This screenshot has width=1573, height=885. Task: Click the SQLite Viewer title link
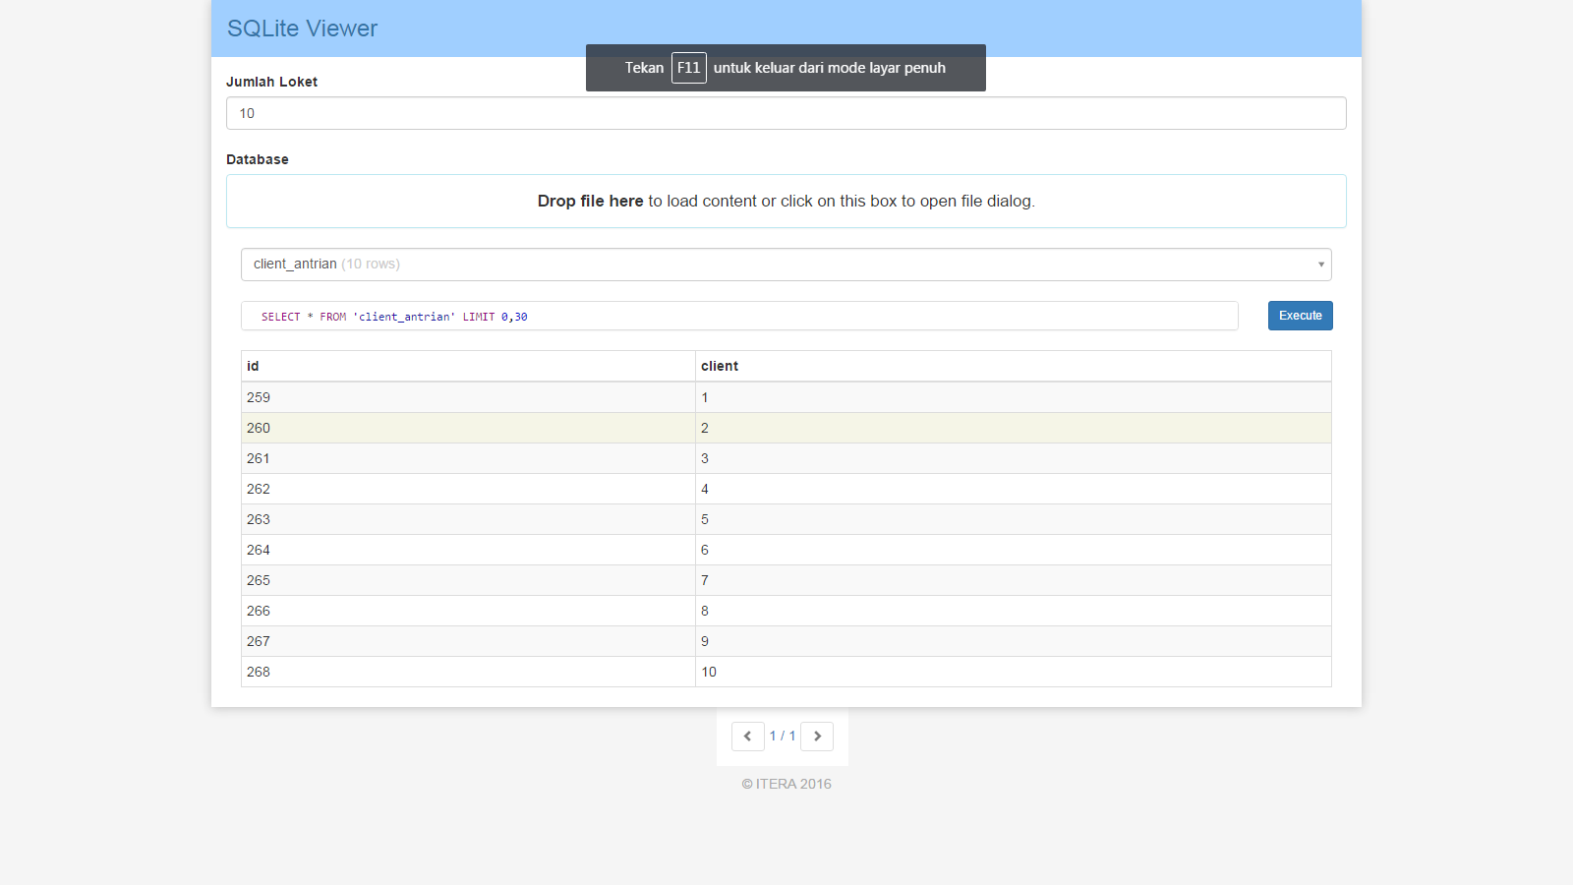click(x=302, y=29)
